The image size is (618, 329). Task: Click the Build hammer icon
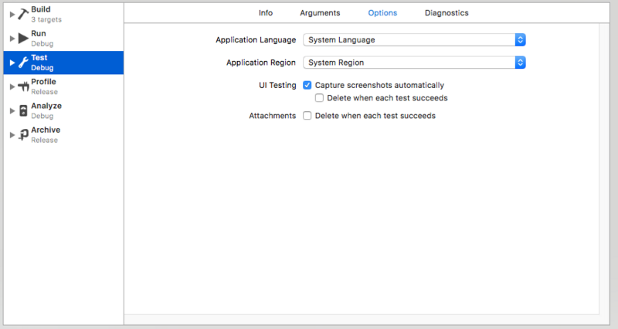tap(23, 14)
